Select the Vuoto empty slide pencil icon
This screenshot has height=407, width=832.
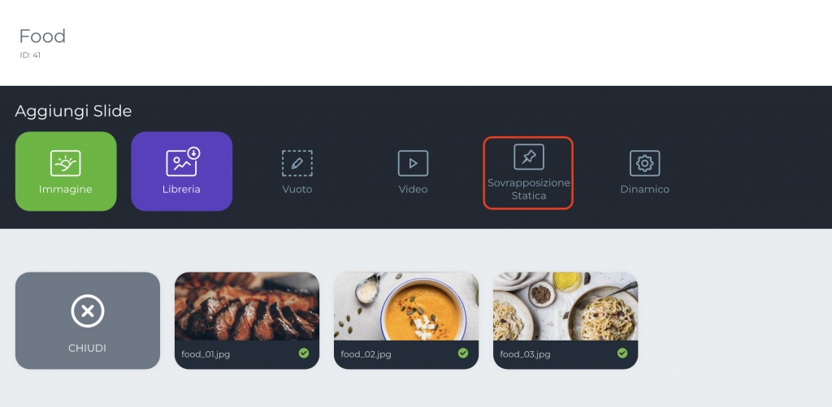point(297,163)
